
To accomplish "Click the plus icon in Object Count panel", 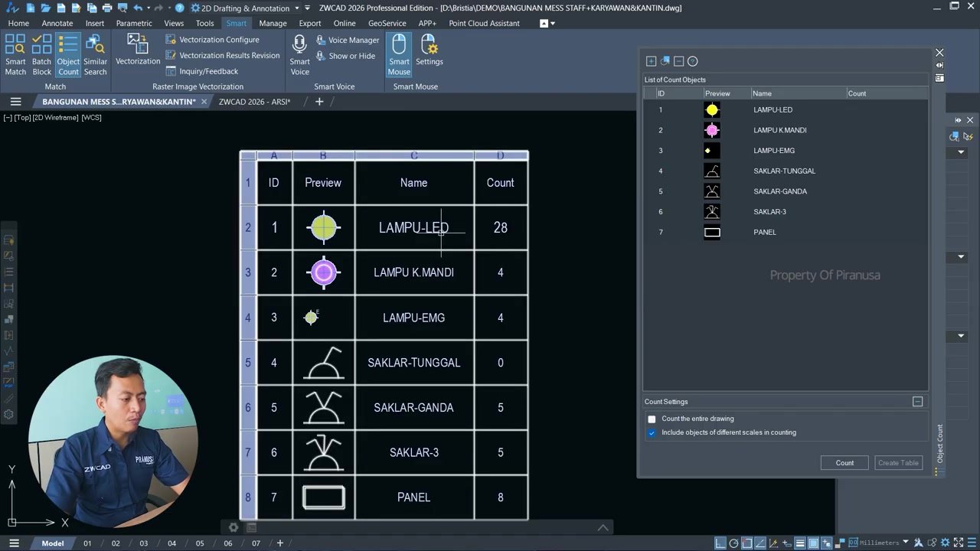I will [x=651, y=61].
